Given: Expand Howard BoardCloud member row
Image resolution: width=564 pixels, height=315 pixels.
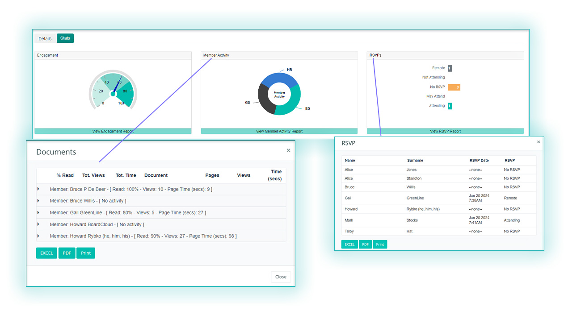Looking at the screenshot, I should (x=38, y=224).
